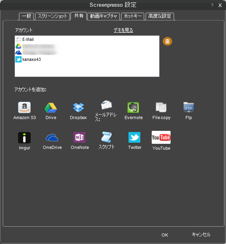Switch to the スクリーンショット tab

[x=52, y=16]
